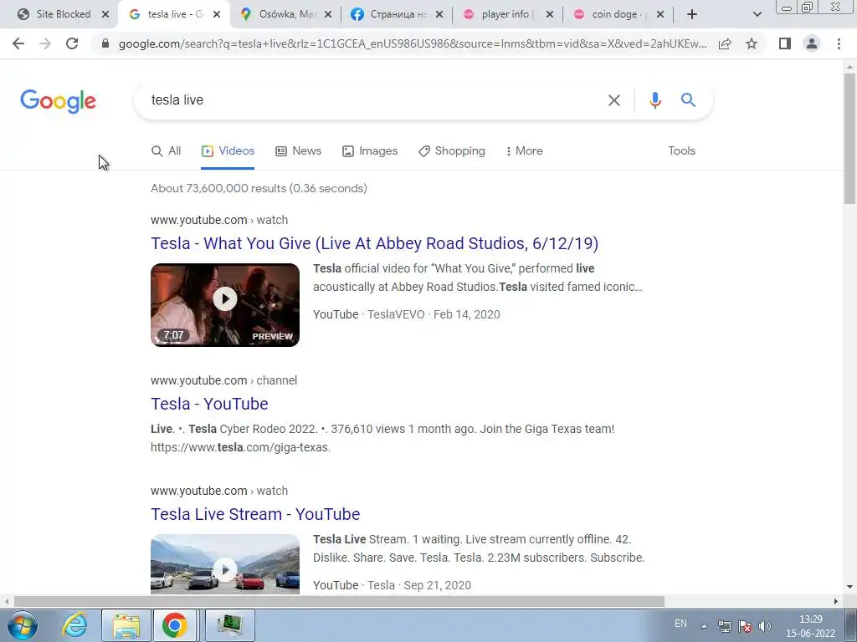Select the Images search filter

click(x=370, y=151)
